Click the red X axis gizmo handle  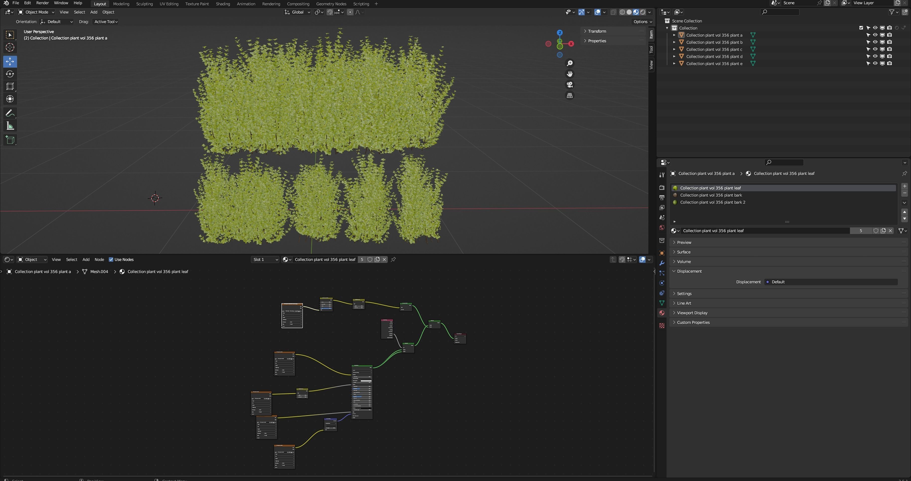point(571,44)
